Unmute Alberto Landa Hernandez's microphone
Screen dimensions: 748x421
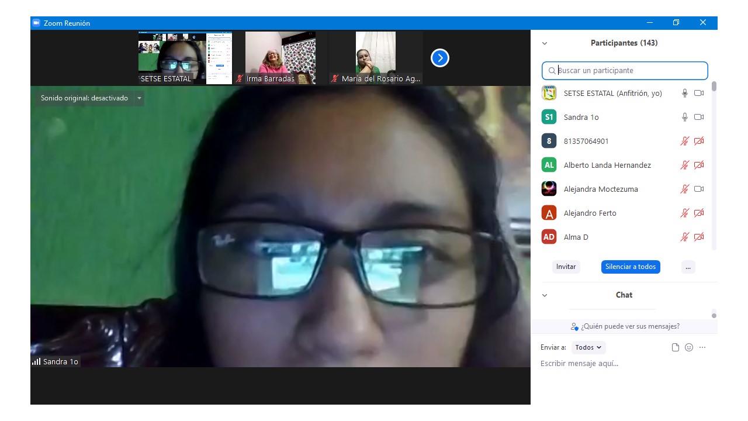[685, 165]
